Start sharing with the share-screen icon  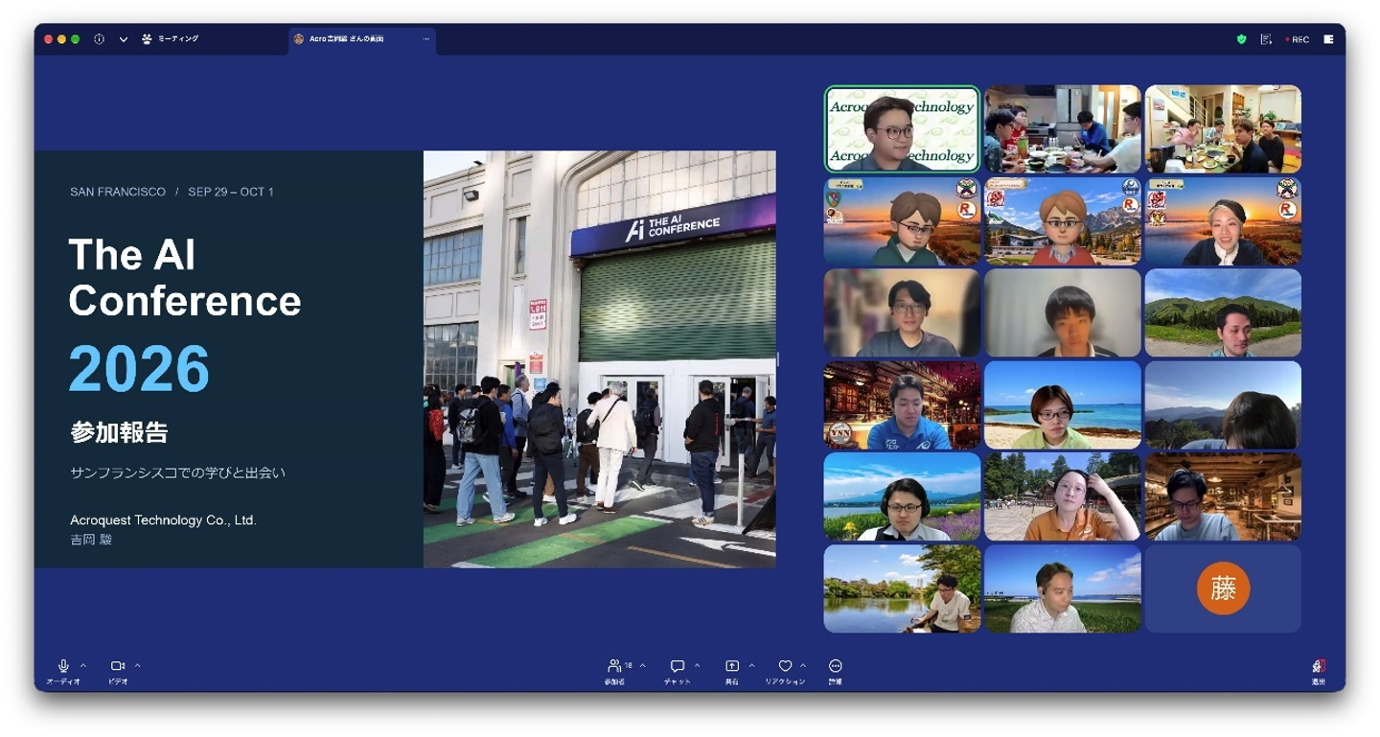pyautogui.click(x=732, y=666)
